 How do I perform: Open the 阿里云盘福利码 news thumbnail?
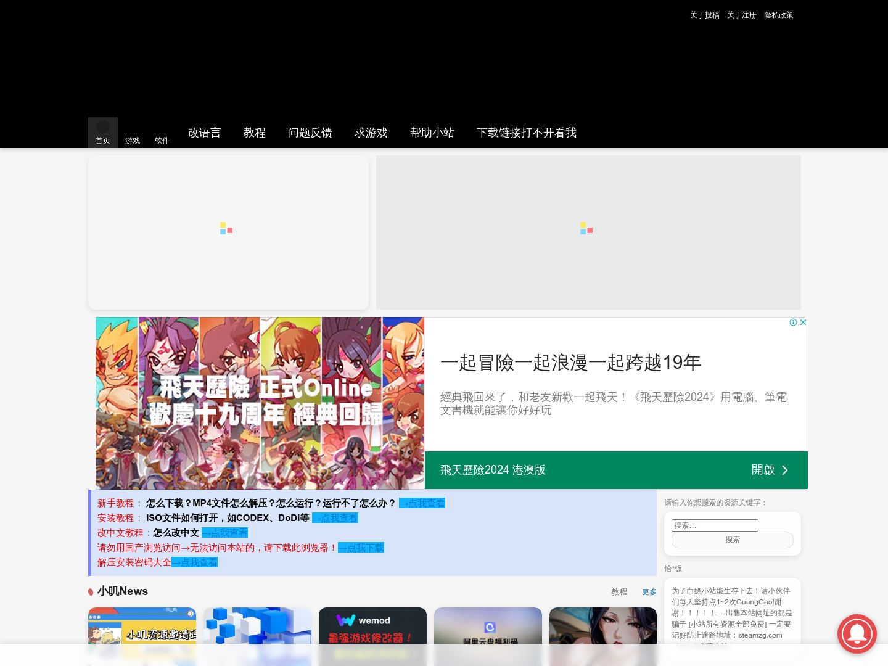click(x=488, y=636)
